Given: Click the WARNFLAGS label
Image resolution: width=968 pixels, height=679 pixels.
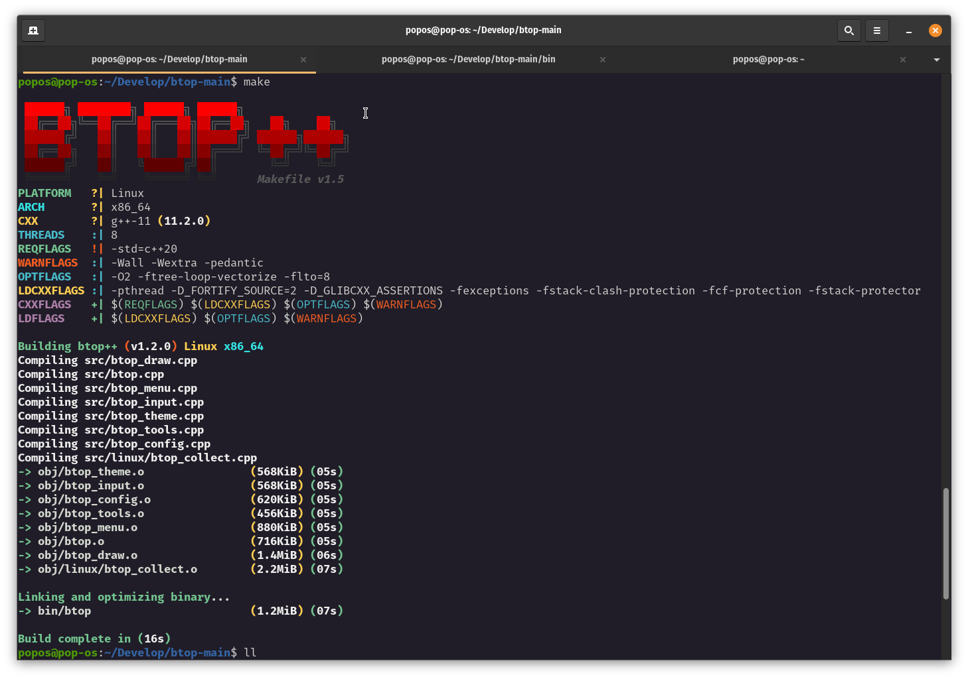Looking at the screenshot, I should (x=48, y=263).
